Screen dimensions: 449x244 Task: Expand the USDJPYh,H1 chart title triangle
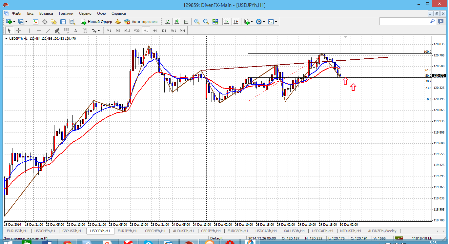pyautogui.click(x=7, y=39)
